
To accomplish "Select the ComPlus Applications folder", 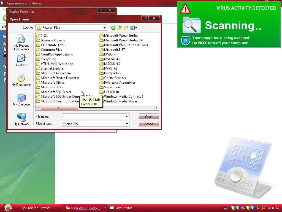I will 55,54.
